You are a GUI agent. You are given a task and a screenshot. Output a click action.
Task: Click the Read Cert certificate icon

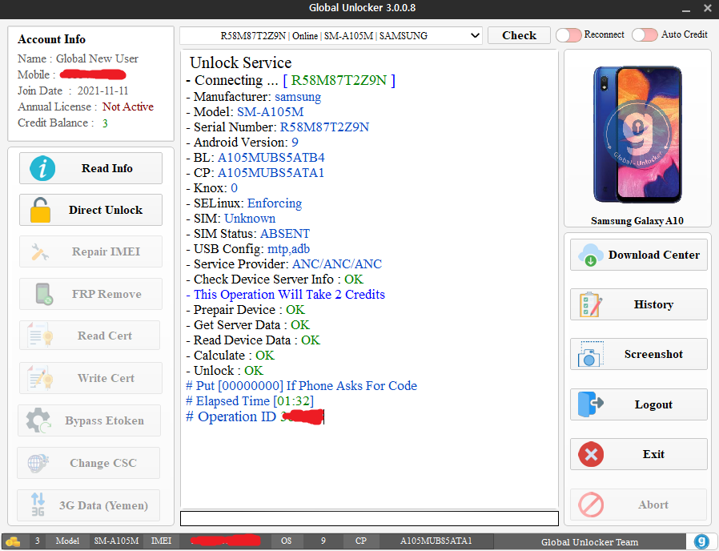click(40, 336)
